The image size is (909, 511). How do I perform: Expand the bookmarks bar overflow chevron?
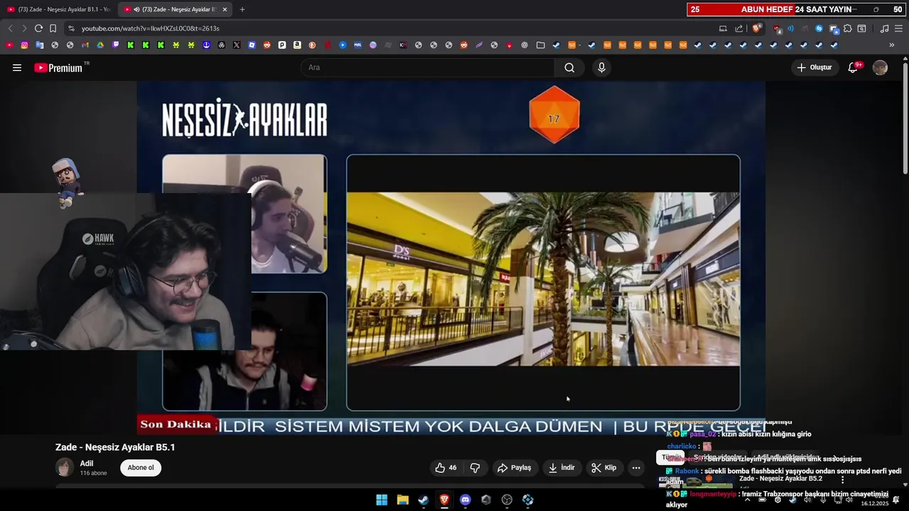[892, 45]
